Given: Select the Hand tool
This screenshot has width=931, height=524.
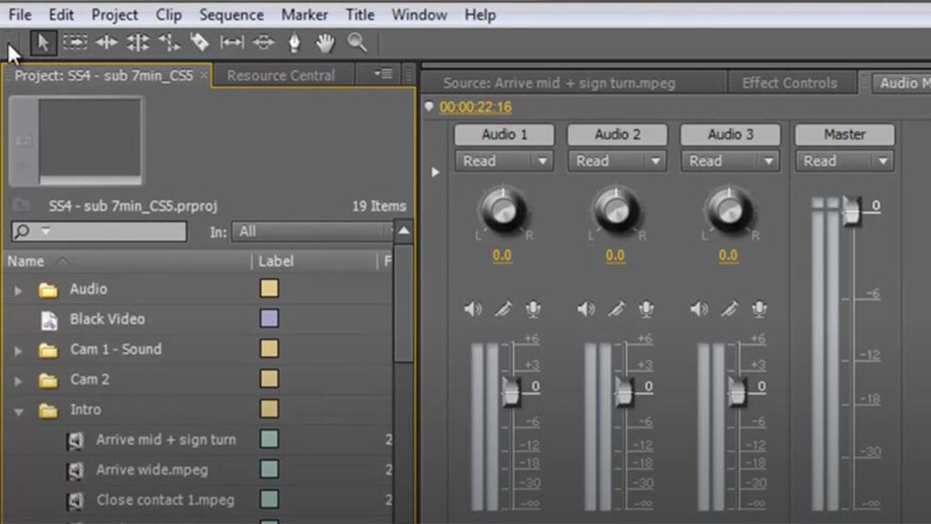Looking at the screenshot, I should point(325,43).
